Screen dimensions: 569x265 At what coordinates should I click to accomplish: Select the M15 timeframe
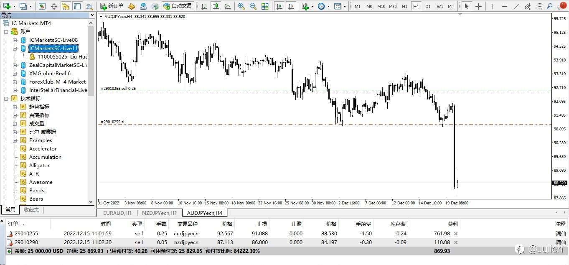(x=381, y=6)
